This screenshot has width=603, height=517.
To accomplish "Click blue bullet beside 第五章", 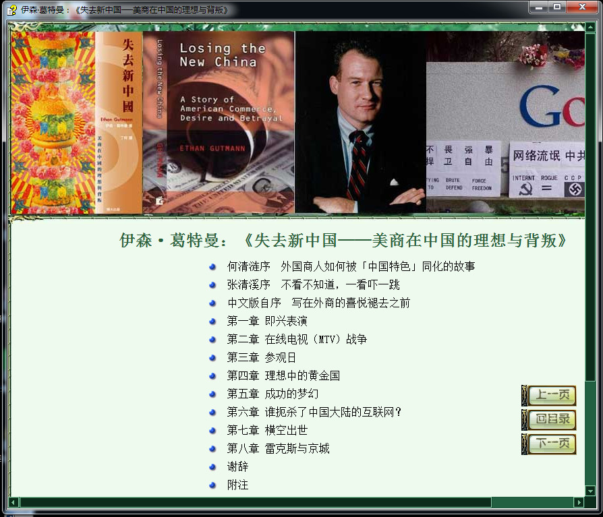I will (212, 394).
